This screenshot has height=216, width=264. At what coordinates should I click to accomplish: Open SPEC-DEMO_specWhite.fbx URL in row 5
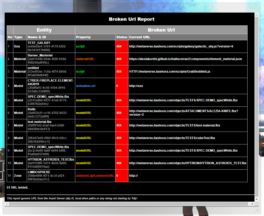[x=183, y=100]
